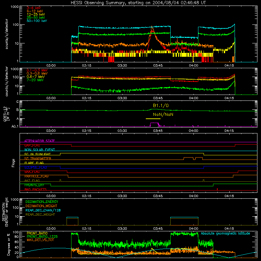This screenshot has height=261, width=261.
Task: Click the 03:30 tick label under keV panel
Action: (122, 66)
